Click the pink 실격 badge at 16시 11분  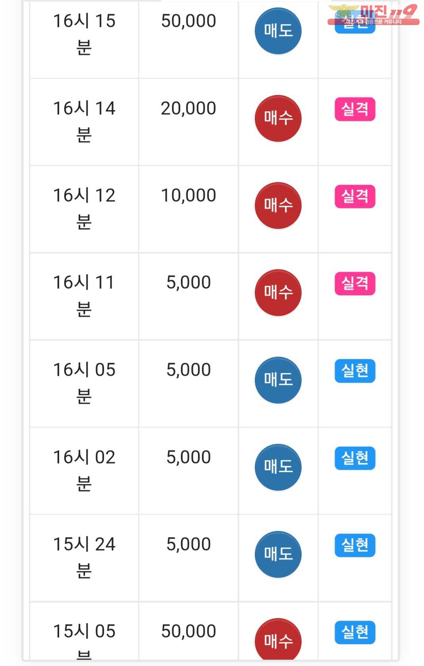tap(355, 283)
